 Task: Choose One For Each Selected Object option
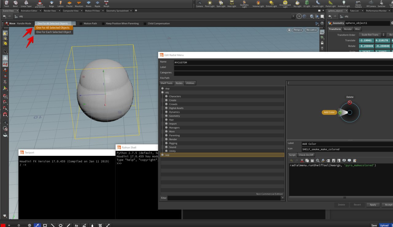tap(54, 32)
